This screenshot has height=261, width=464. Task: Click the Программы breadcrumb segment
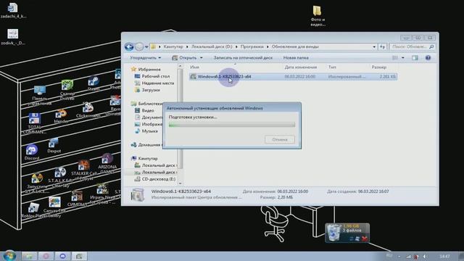click(252, 46)
